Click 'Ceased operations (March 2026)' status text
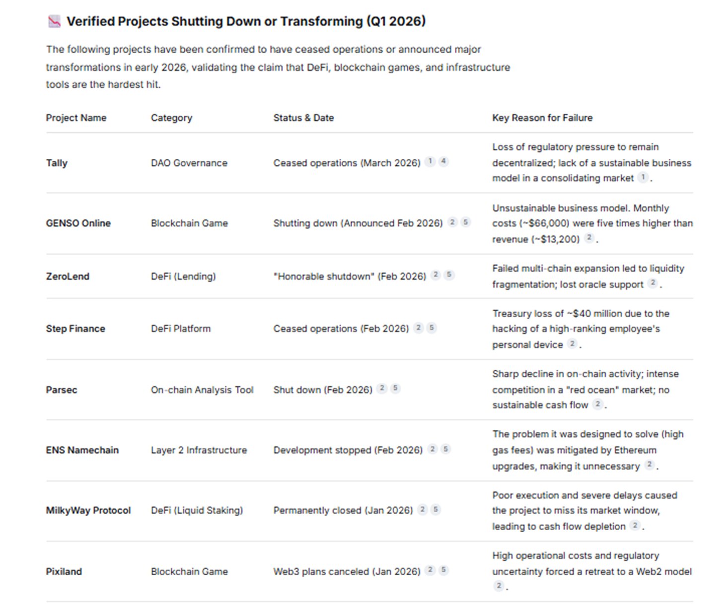 coord(347,163)
